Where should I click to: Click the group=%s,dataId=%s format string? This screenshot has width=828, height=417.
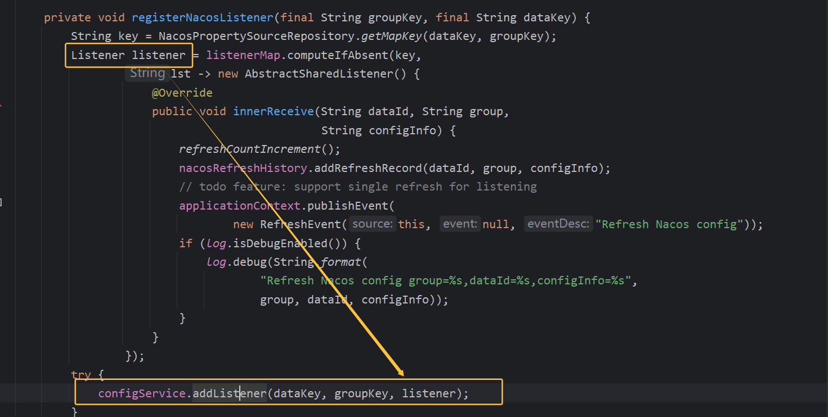pos(445,280)
